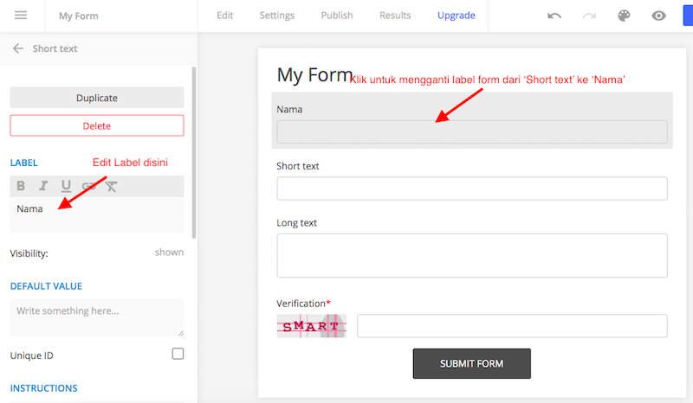Undo the last change

[x=554, y=16]
